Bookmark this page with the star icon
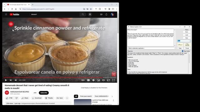The height and width of the screenshot is (112, 200). click(91, 9)
